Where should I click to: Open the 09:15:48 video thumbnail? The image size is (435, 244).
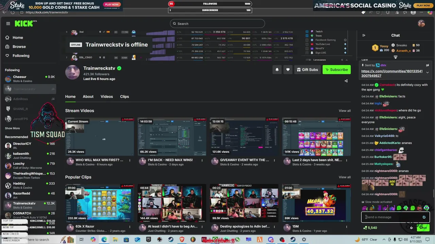coord(317,137)
